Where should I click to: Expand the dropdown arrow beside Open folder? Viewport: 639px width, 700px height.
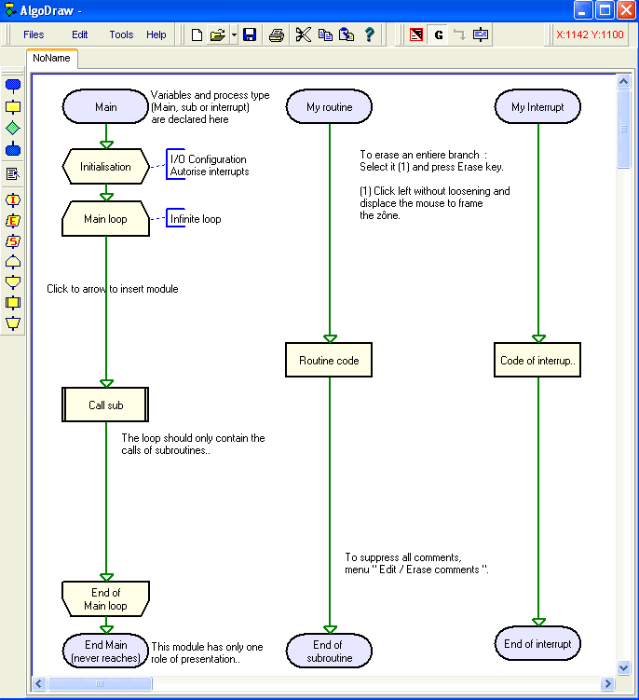click(x=233, y=35)
